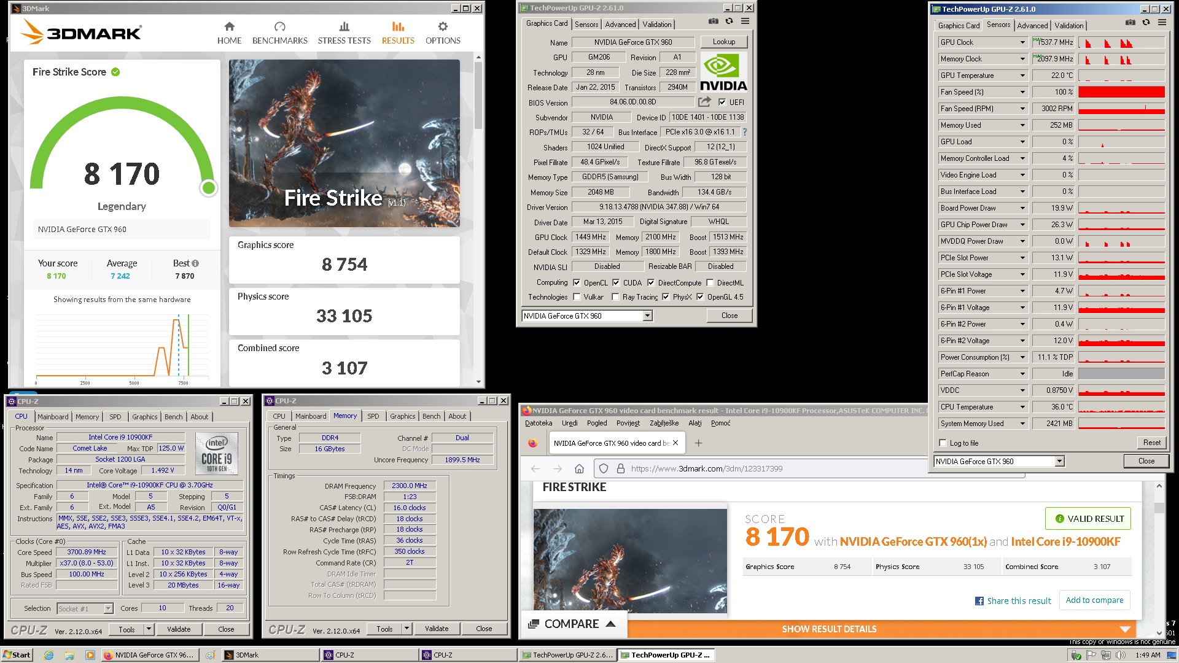This screenshot has width=1179, height=663.
Task: Toggle Vulkan checkbox
Action: [x=577, y=297]
